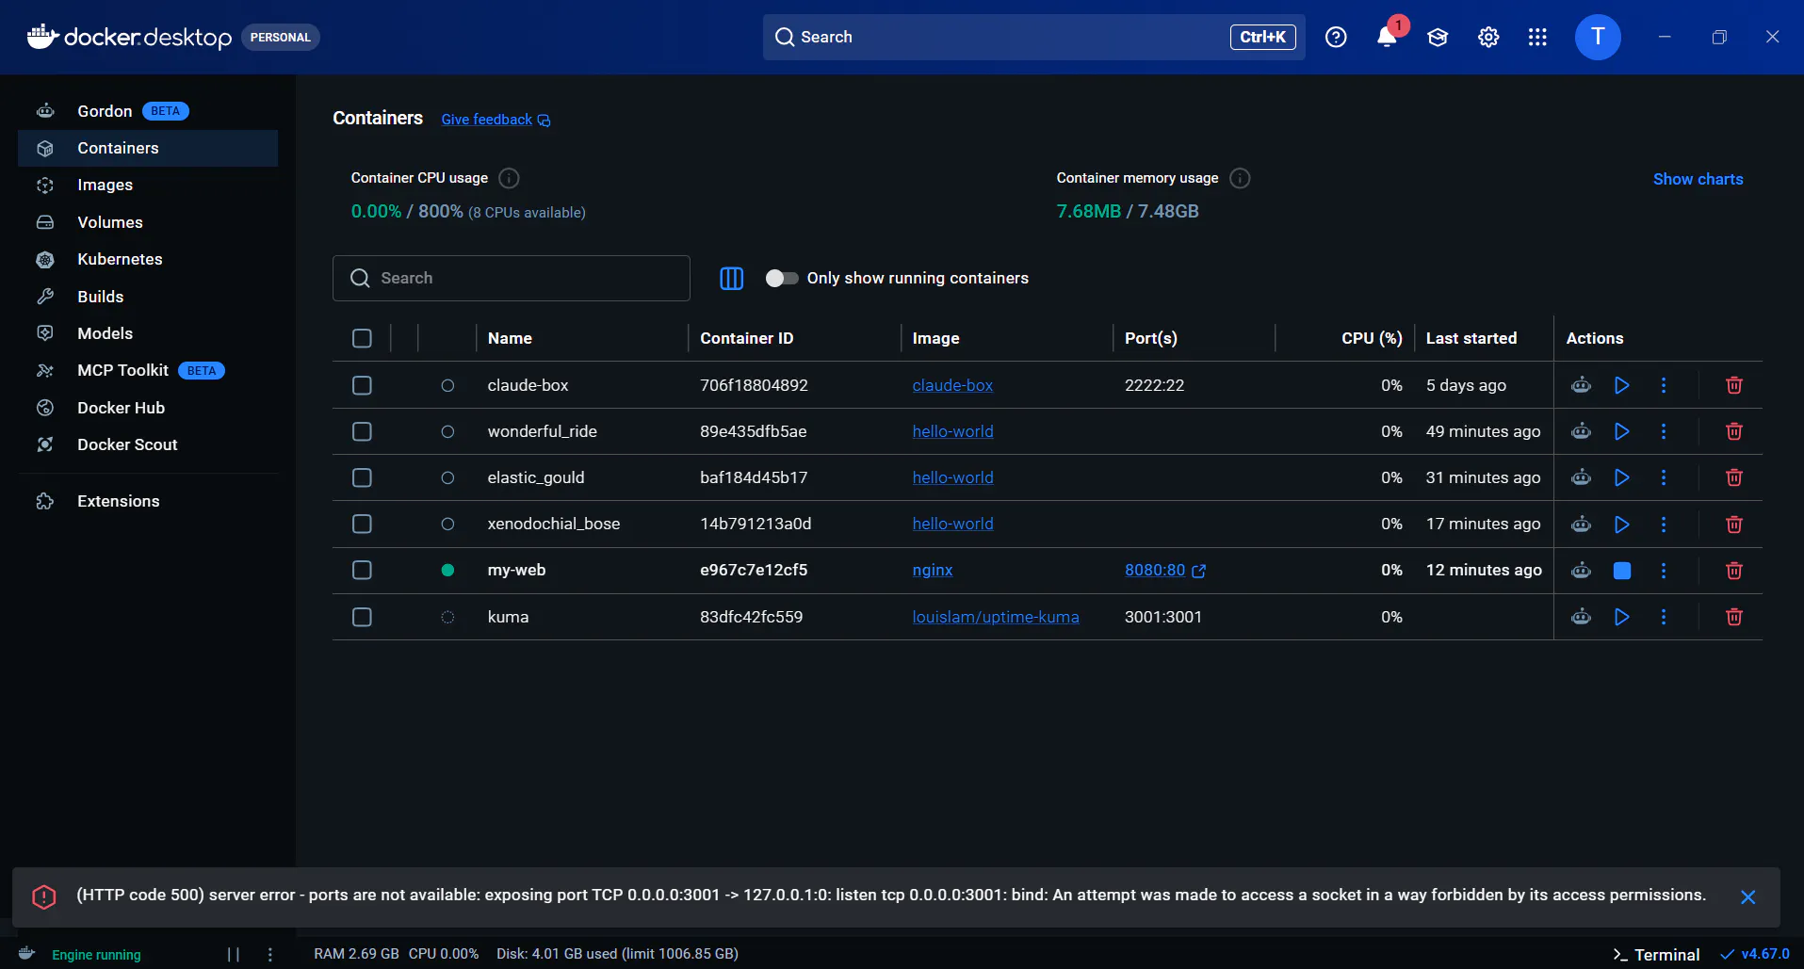
Task: Start the elastic_gould container
Action: tap(1622, 477)
